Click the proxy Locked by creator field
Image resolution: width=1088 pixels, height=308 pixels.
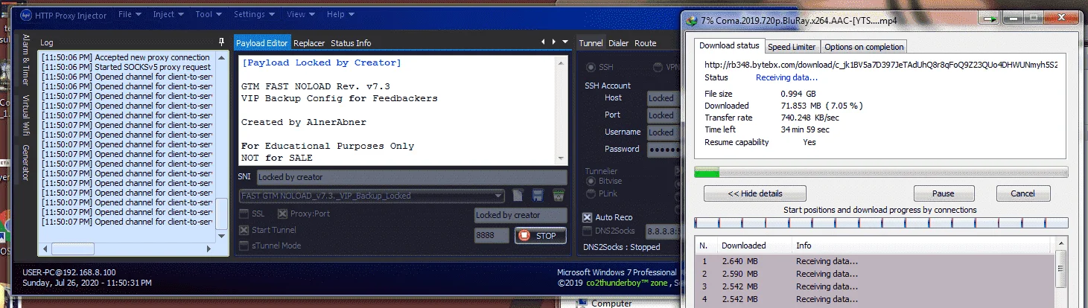tap(521, 215)
